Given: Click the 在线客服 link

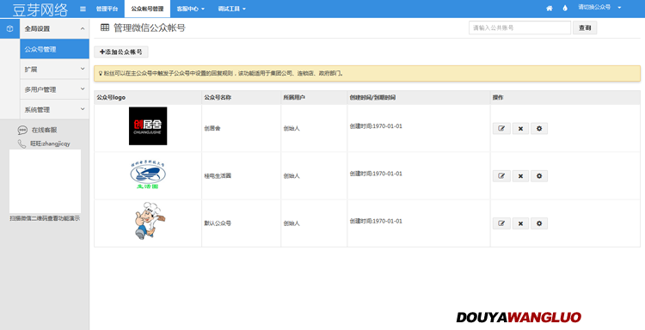Looking at the screenshot, I should [44, 130].
